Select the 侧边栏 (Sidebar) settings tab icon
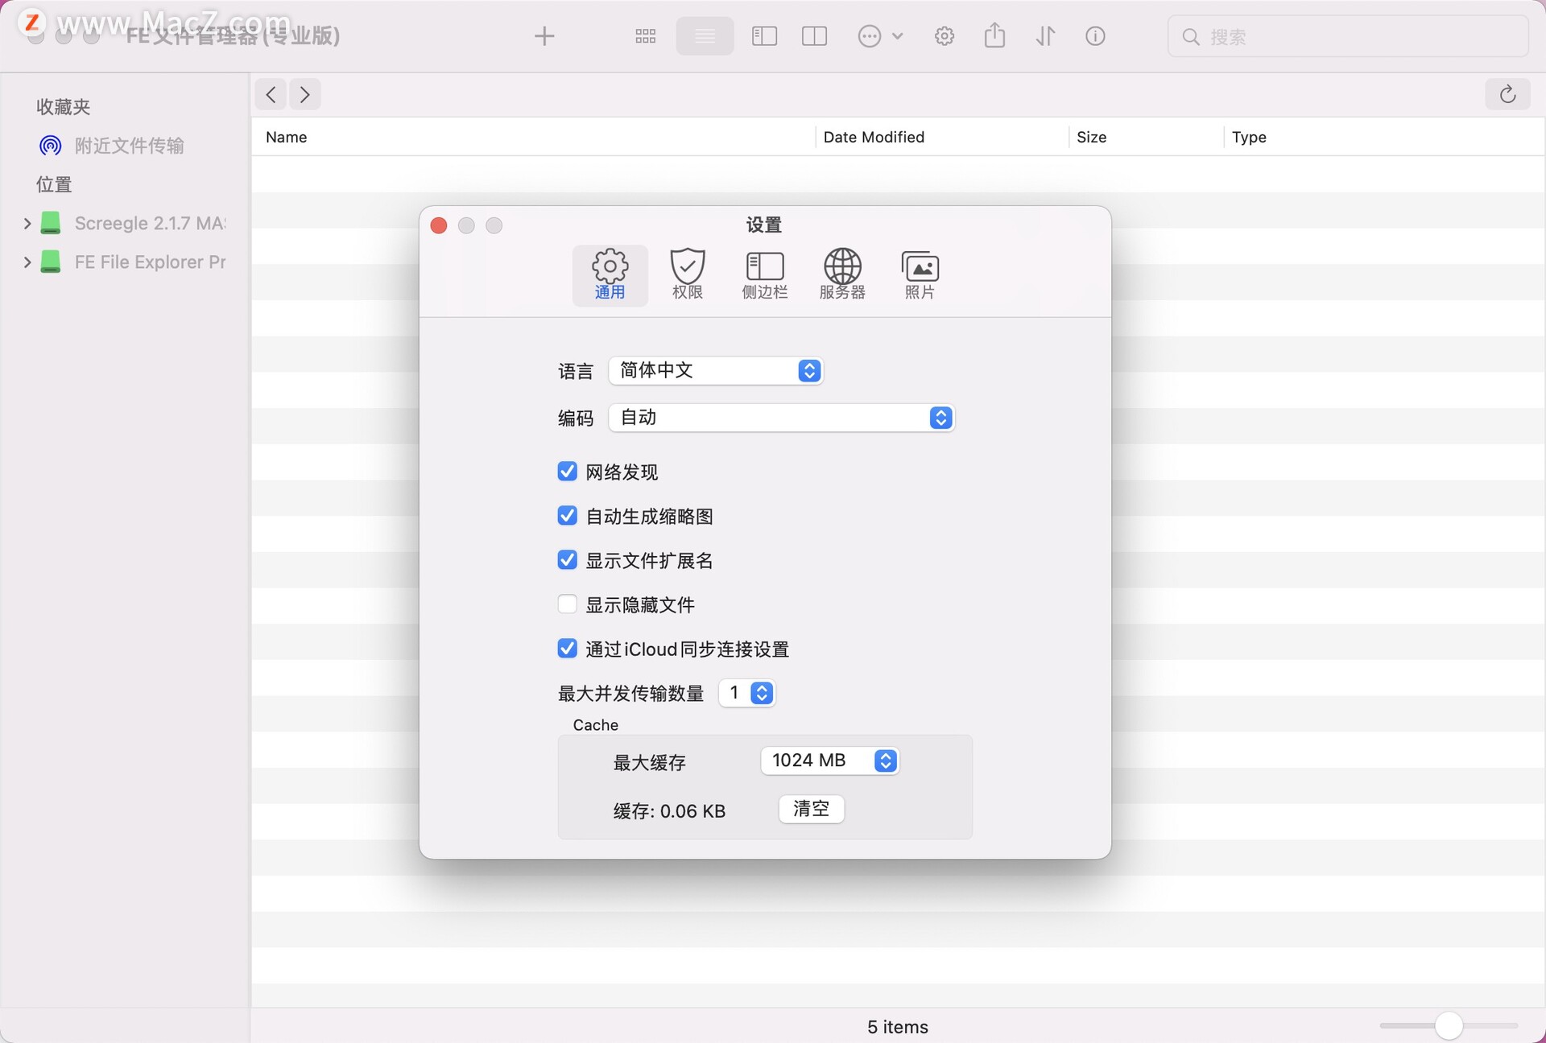The width and height of the screenshot is (1546, 1043). click(764, 274)
